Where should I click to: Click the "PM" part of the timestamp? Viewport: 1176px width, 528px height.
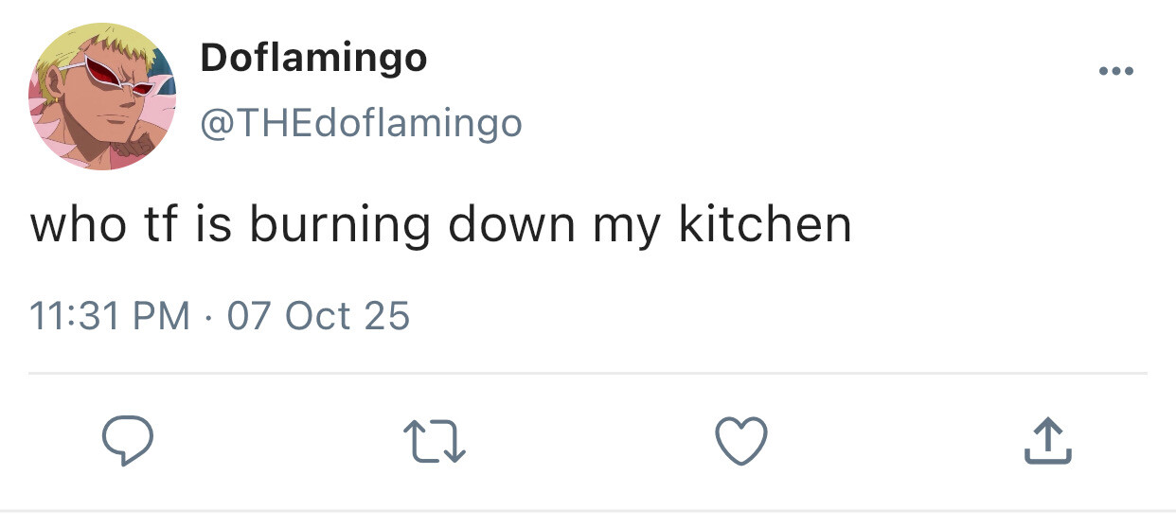tap(163, 315)
